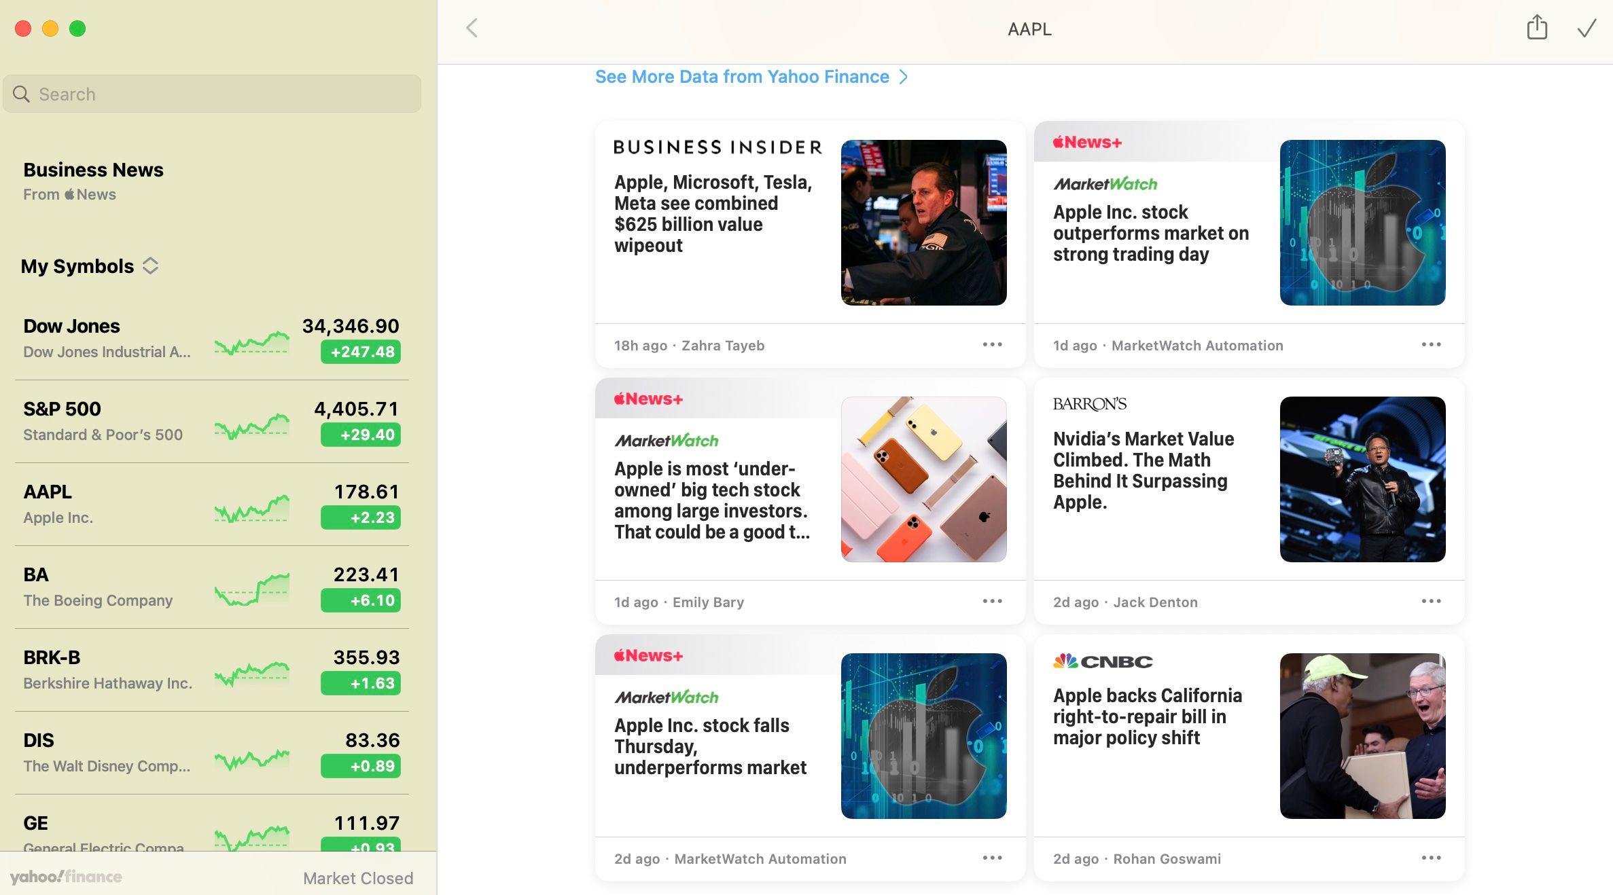
Task: Click the S&P 500 sparkline chart
Action: [x=251, y=423]
